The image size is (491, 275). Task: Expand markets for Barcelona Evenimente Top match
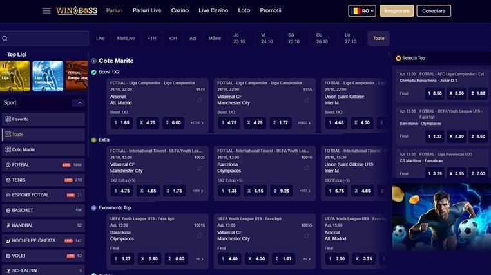[x=200, y=259]
